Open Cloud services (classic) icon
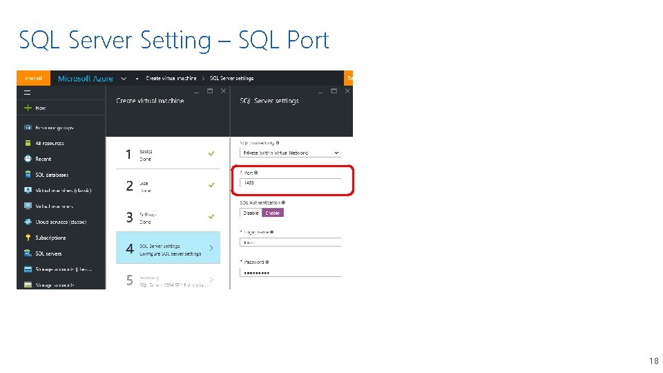 (28, 222)
